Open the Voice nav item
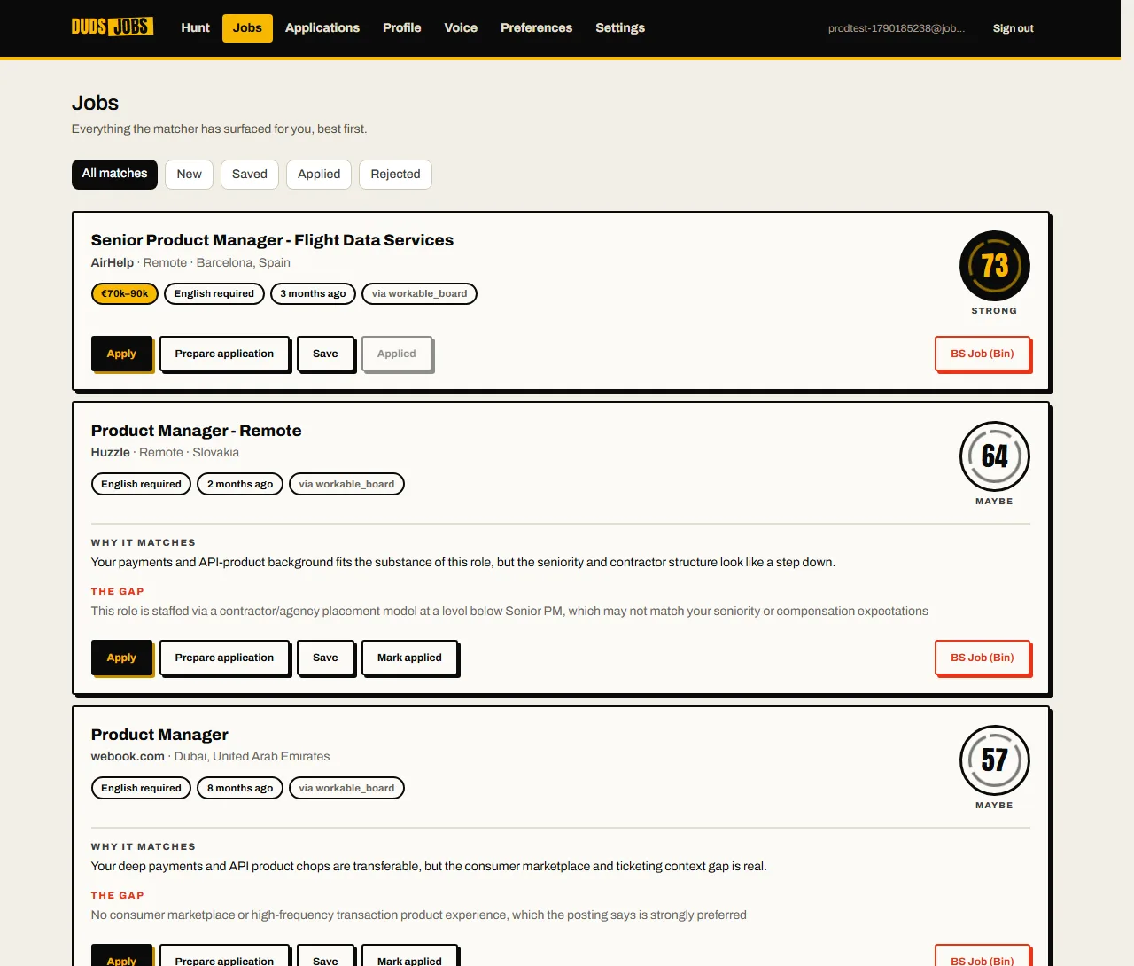 click(x=461, y=28)
